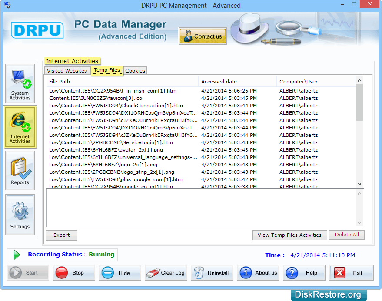Click the details pane scroll-up arrow
Viewport: 382px width, 301px height.
coord(359,193)
